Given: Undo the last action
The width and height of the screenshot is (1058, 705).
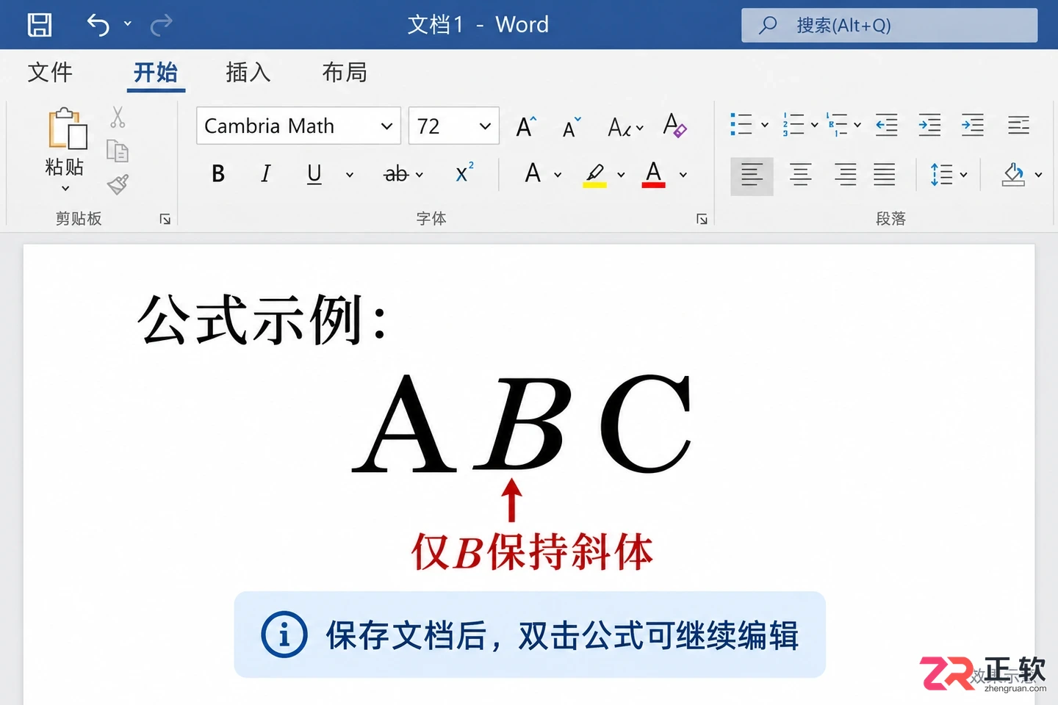Looking at the screenshot, I should pyautogui.click(x=98, y=25).
